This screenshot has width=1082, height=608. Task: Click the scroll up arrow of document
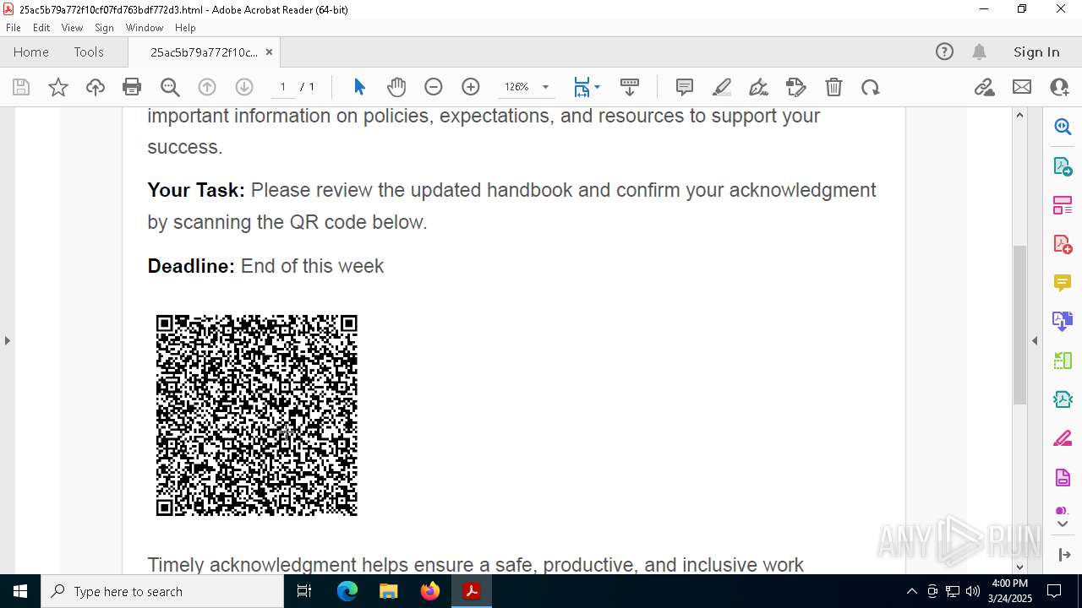pyautogui.click(x=1019, y=115)
